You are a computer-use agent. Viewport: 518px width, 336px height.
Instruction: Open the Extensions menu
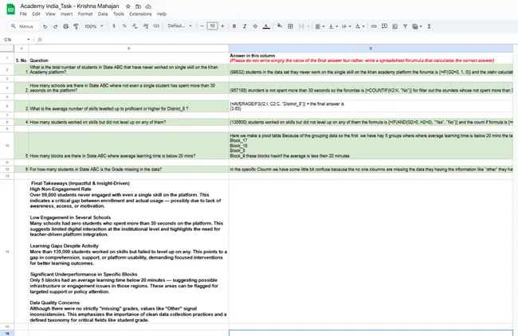click(x=140, y=14)
